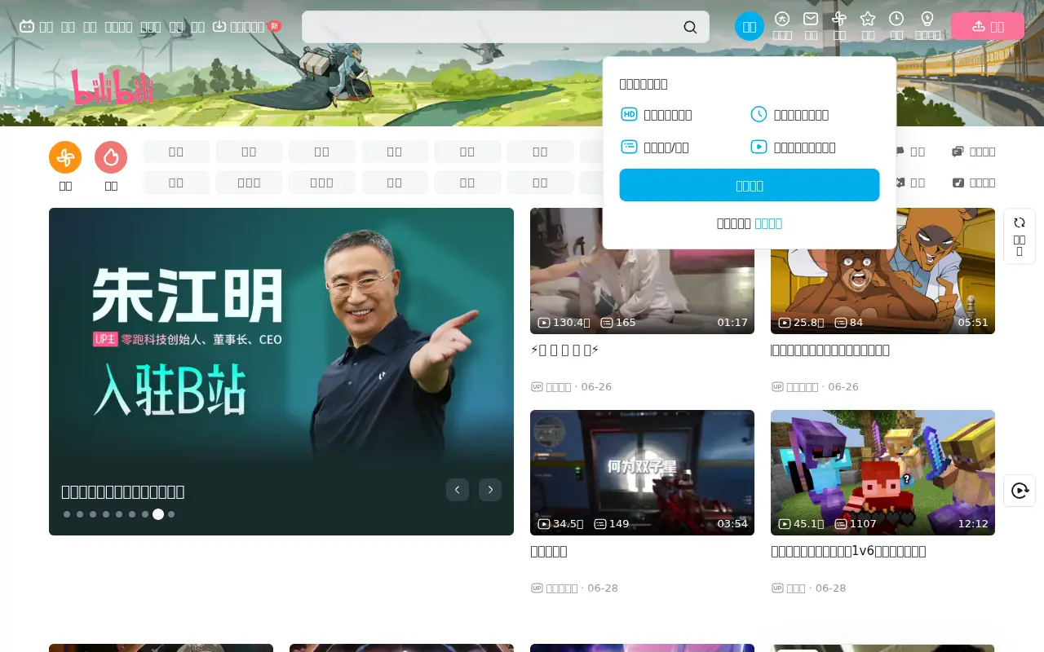Click the flag-icon link right of the popup, top row
Screen dimensions: 1044x652
tap(909, 152)
